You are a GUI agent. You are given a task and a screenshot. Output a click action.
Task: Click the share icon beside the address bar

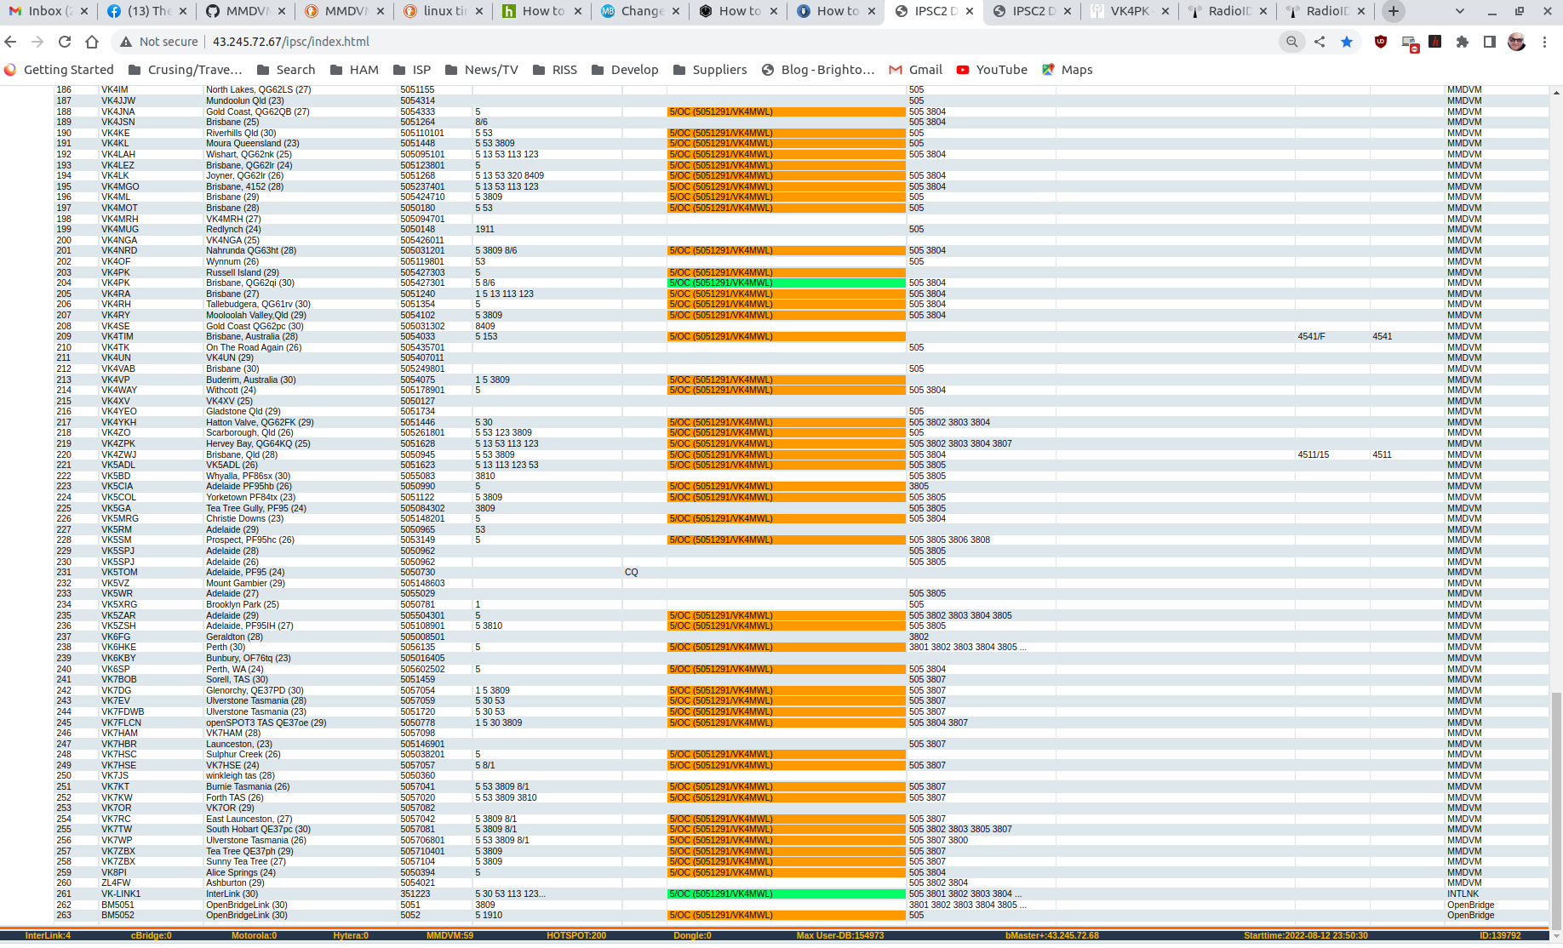1320,41
